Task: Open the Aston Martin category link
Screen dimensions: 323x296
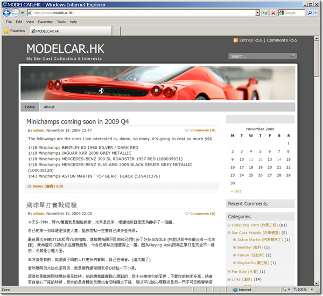Action: [260, 240]
